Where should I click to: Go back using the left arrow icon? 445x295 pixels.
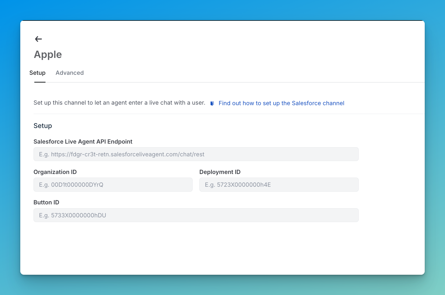[38, 39]
